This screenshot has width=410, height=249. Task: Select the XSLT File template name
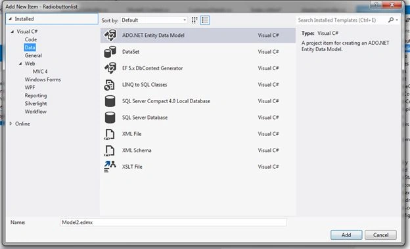(132, 167)
